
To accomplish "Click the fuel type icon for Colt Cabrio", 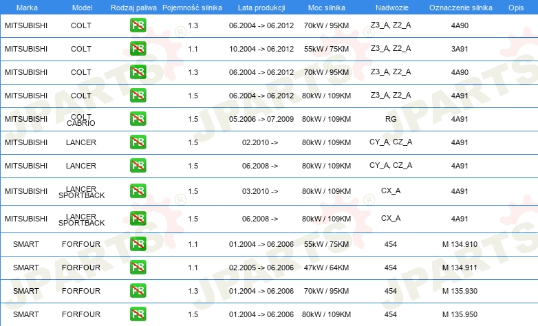I will 138,119.
